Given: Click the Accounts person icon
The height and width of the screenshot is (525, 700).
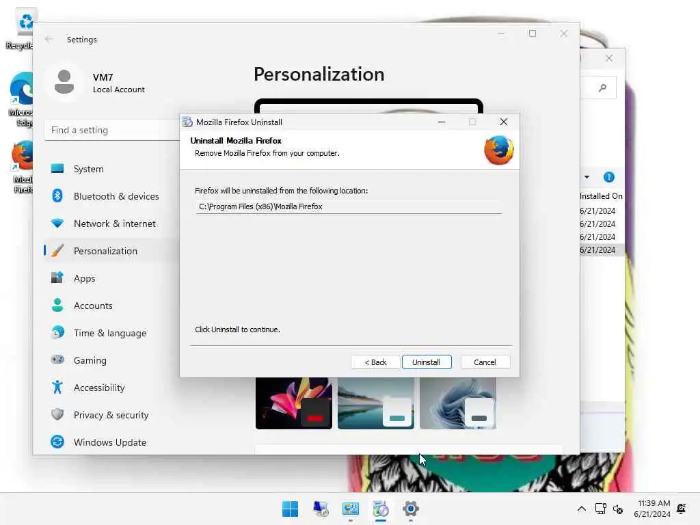Looking at the screenshot, I should (x=57, y=305).
